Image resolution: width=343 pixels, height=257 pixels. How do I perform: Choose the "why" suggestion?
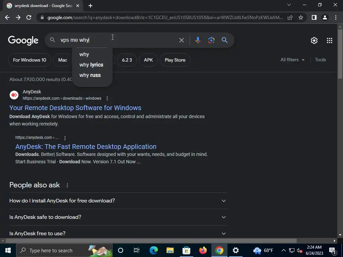coord(92,55)
